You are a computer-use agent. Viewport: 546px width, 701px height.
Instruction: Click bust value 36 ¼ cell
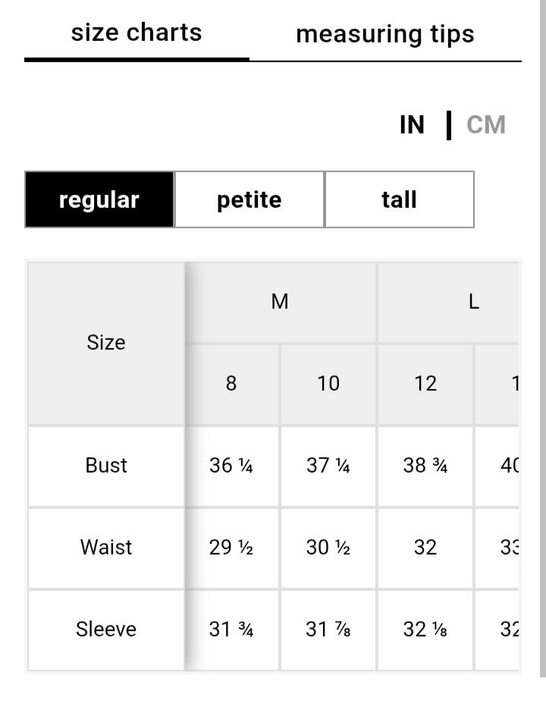(231, 466)
